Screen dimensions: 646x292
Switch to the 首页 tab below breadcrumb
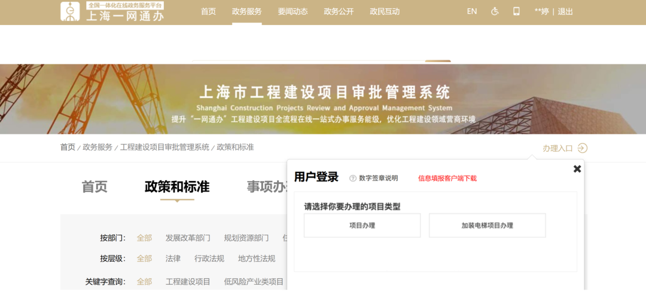(x=95, y=187)
